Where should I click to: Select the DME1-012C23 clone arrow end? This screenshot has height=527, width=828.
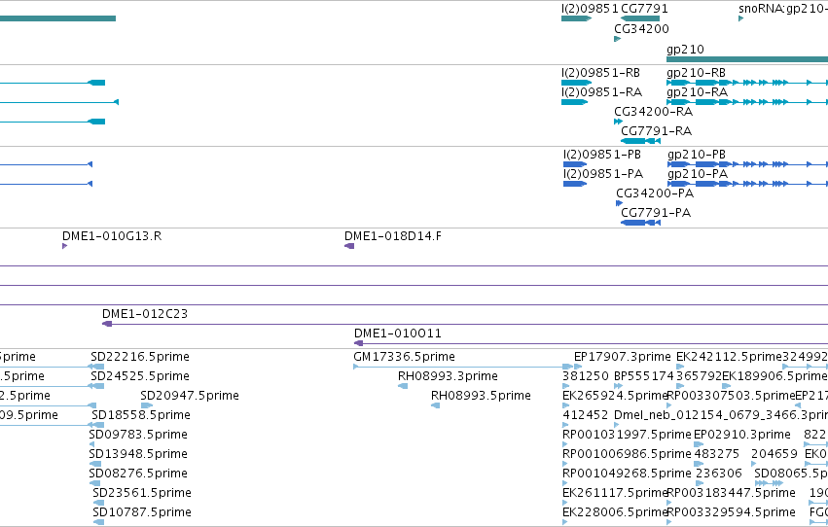107,324
